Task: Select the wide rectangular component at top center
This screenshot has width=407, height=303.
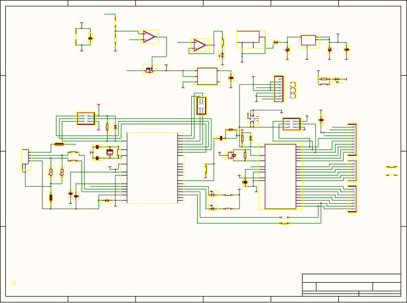Action: 251,39
